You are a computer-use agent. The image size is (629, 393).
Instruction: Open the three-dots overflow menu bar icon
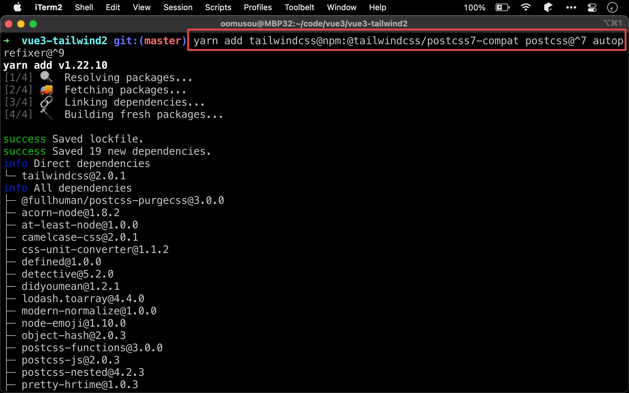click(x=571, y=7)
